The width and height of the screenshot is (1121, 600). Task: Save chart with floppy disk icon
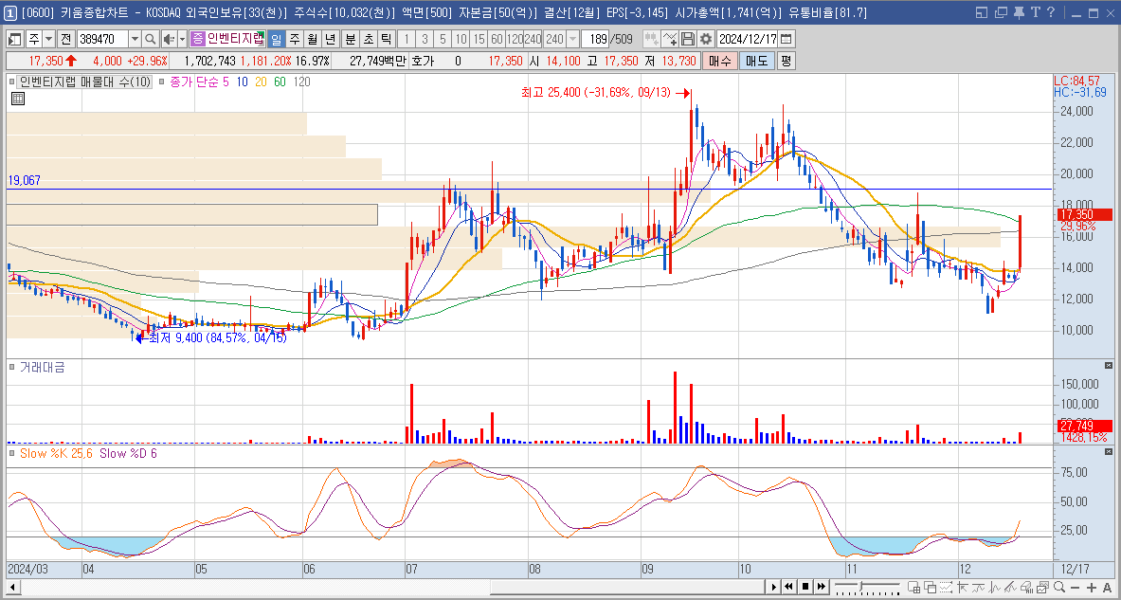[688, 39]
